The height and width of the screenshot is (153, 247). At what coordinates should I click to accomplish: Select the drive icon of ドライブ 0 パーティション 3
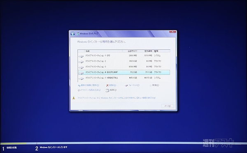click(x=81, y=67)
